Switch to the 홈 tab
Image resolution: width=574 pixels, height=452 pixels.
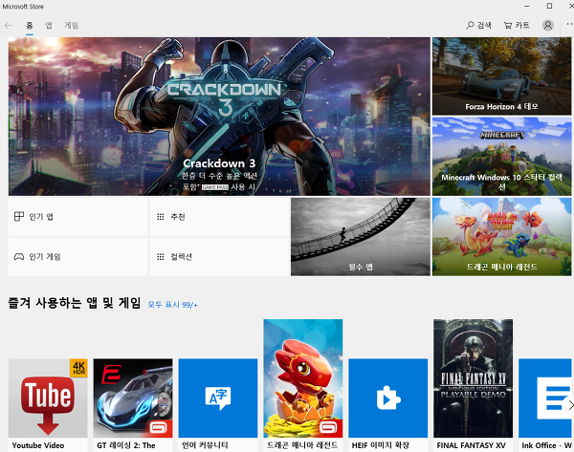click(x=30, y=25)
